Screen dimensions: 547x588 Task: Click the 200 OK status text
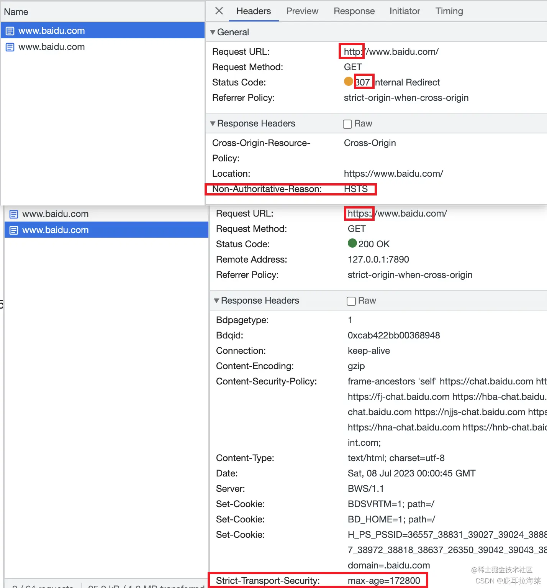(x=374, y=244)
